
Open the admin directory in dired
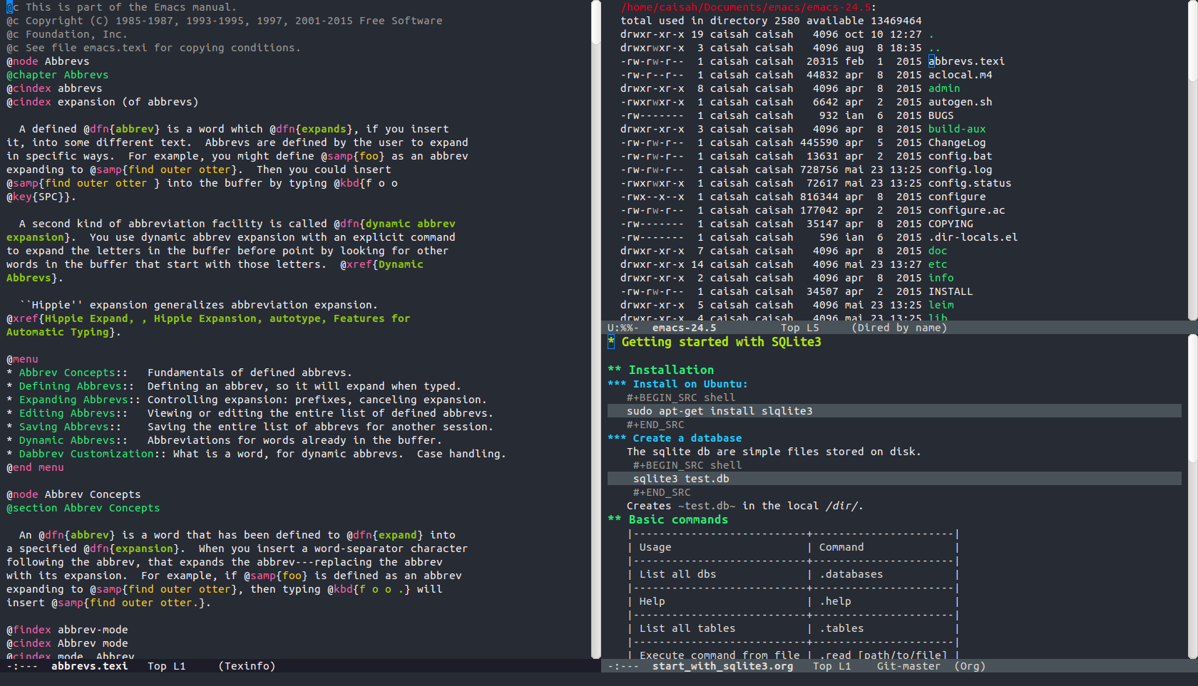(x=944, y=88)
